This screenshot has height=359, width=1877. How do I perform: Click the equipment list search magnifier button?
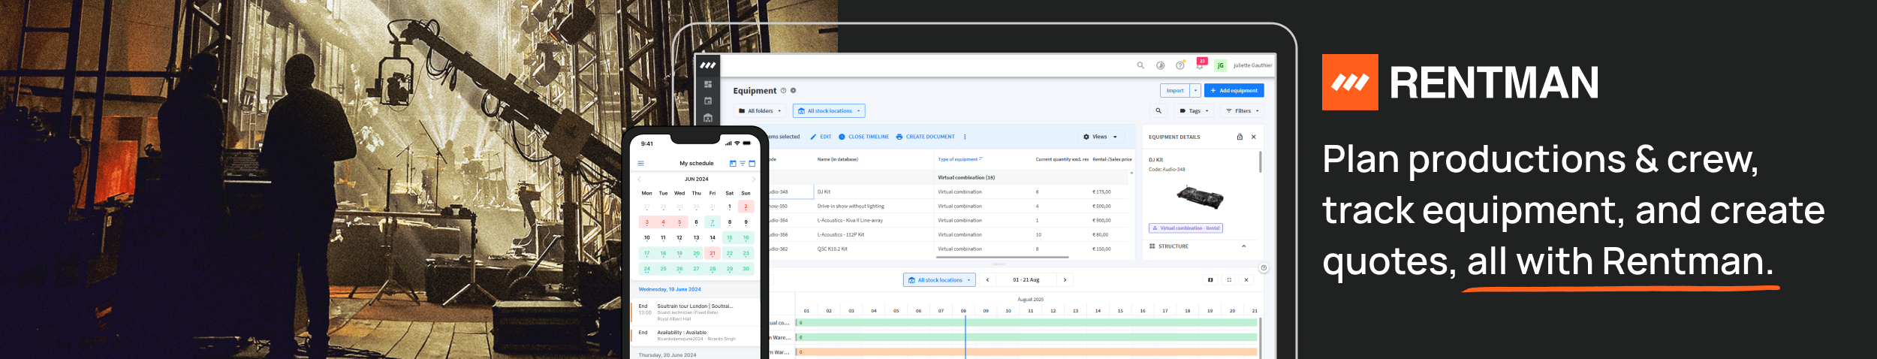pyautogui.click(x=1158, y=110)
